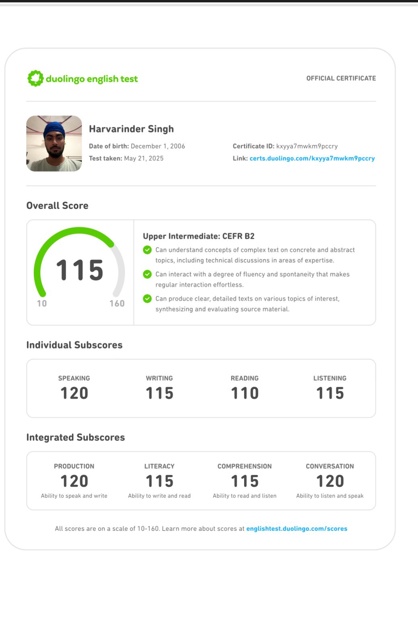Click the score 115 under WRITING
This screenshot has height=644, width=418.
point(159,393)
